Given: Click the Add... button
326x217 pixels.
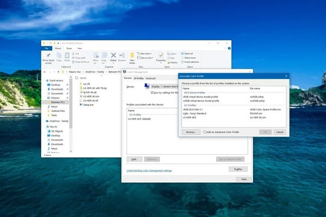Looking at the screenshot, I should click(135, 159).
